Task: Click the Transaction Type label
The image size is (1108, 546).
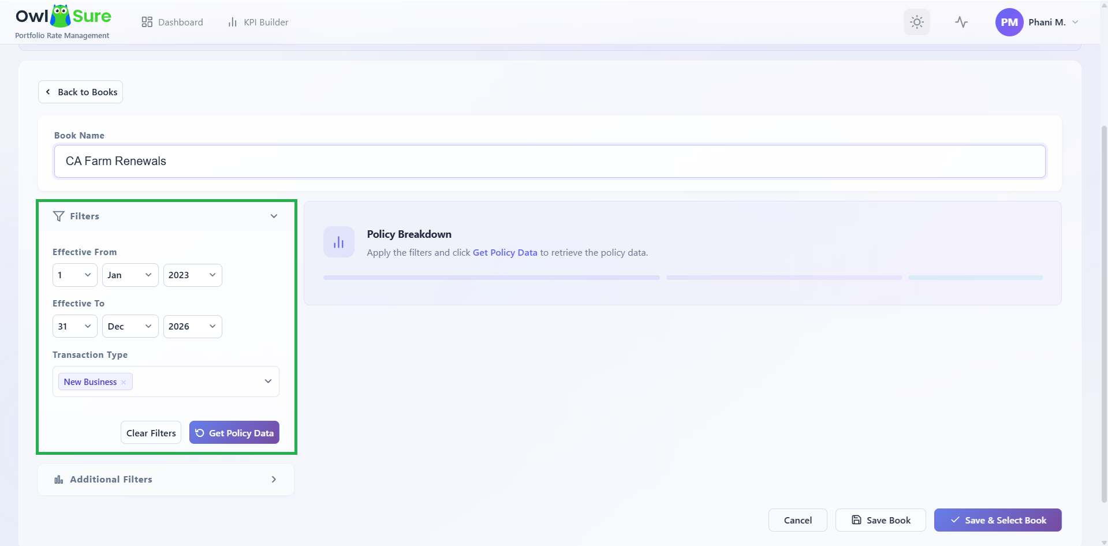Action: coord(90,355)
